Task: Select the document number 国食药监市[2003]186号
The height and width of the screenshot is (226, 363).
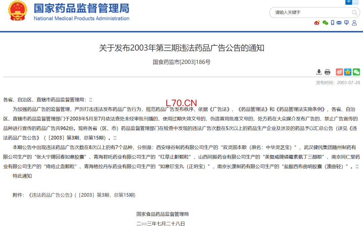Action: 182,62
